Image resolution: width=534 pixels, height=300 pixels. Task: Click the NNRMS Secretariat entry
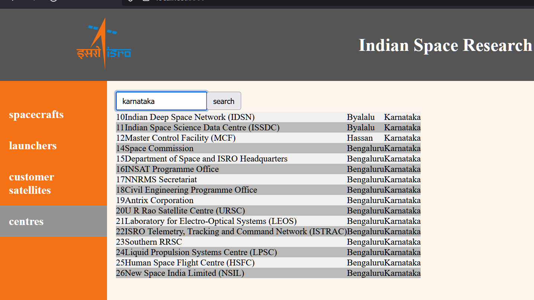(161, 179)
